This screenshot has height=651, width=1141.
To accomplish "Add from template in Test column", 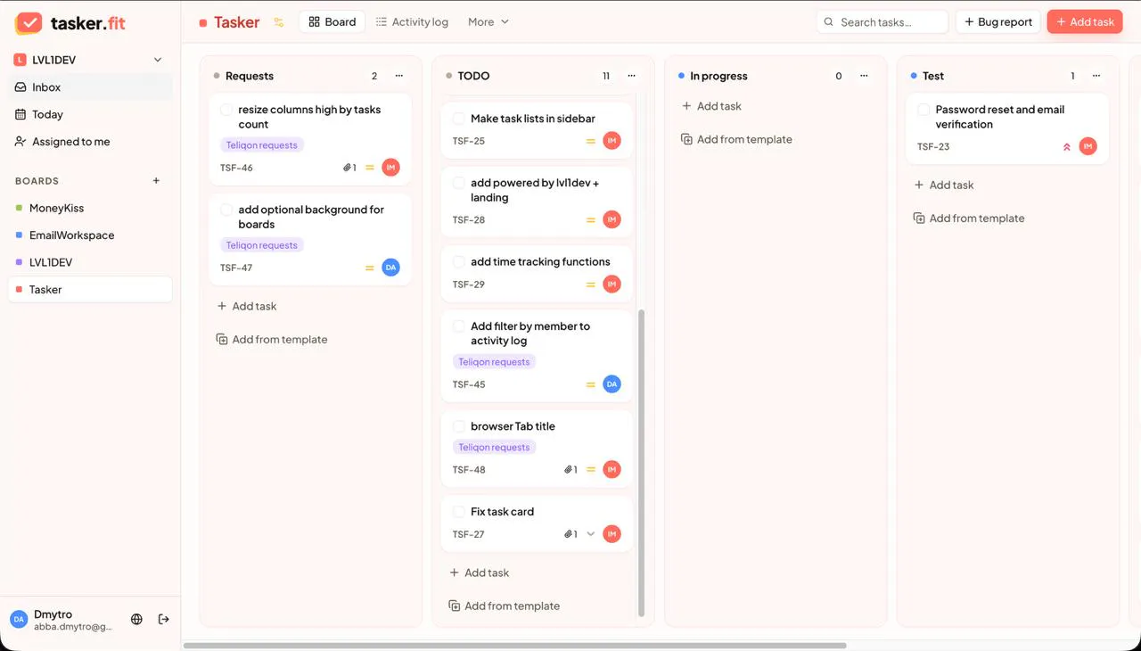I will pyautogui.click(x=969, y=218).
